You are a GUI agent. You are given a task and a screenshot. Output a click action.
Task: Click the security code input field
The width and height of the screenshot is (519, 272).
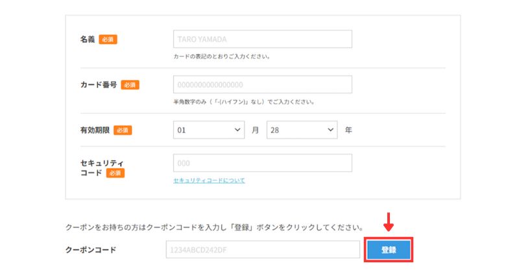point(263,163)
